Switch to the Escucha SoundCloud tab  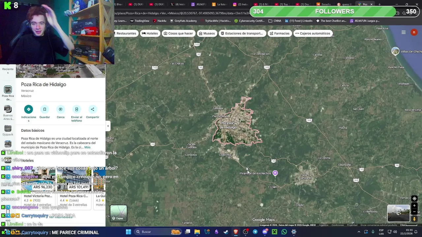324,4
